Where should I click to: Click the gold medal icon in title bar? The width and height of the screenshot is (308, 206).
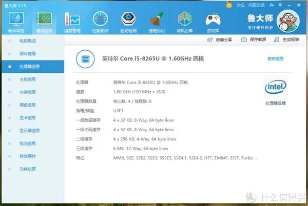(229, 5)
